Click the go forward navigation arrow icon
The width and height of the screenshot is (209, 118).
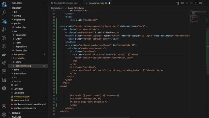click(x=191, y=3)
